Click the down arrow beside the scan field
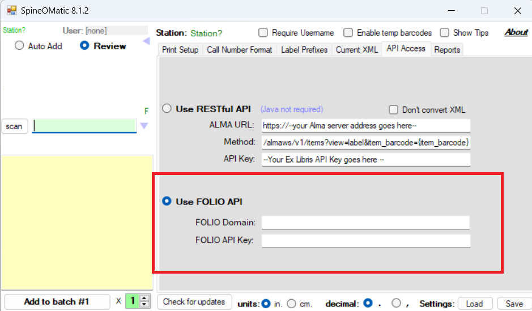Viewport: 532px width, 311px height. click(x=144, y=126)
